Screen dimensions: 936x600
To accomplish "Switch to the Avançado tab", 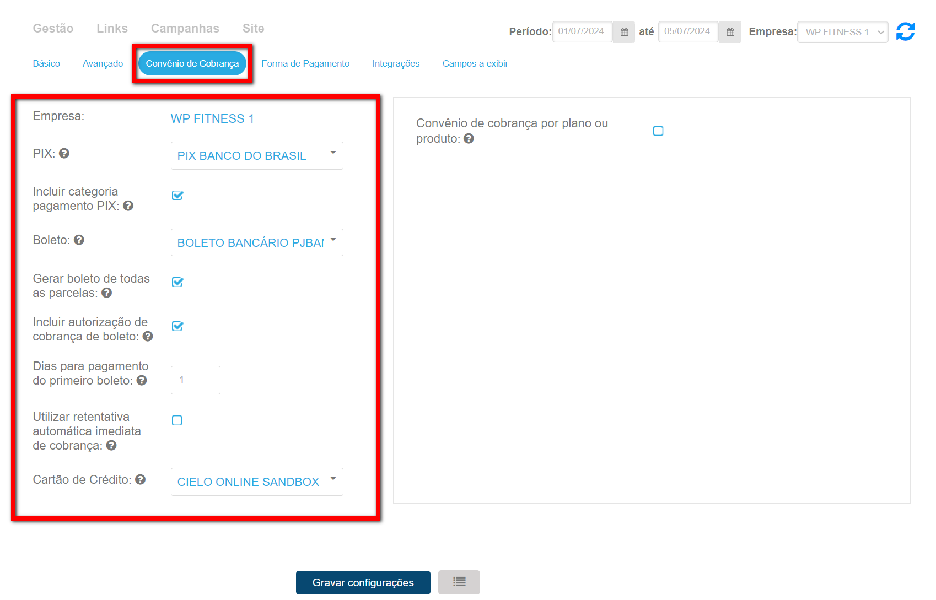I will pos(103,63).
